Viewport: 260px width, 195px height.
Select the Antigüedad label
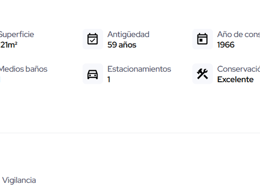pyautogui.click(x=128, y=34)
